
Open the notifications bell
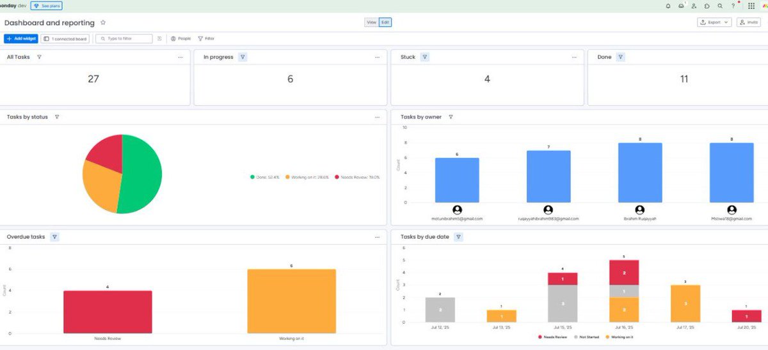pyautogui.click(x=668, y=6)
